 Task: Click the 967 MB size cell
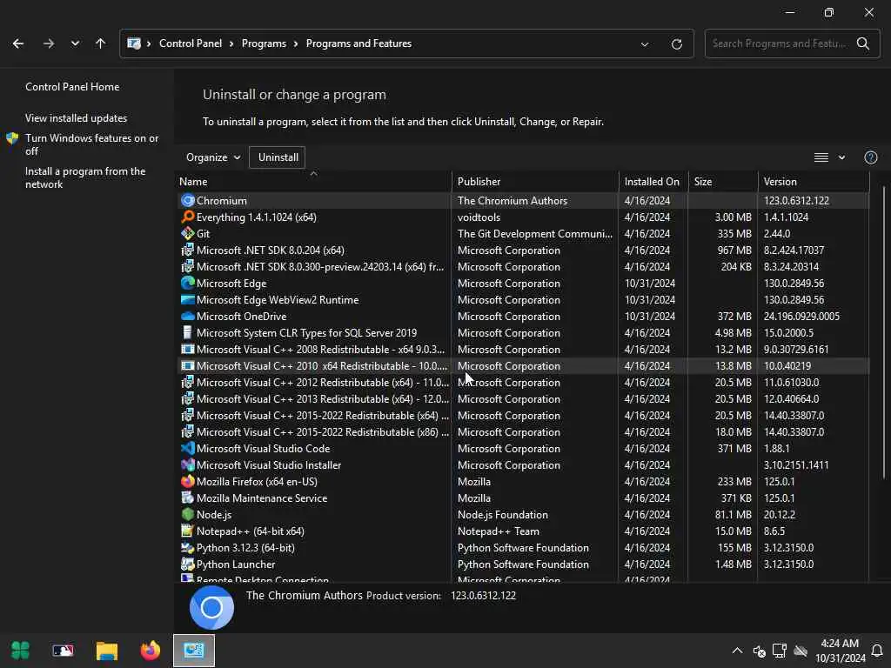click(734, 250)
